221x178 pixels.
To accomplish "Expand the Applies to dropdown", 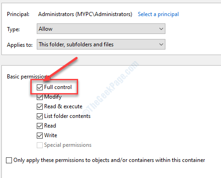I will (101, 44).
